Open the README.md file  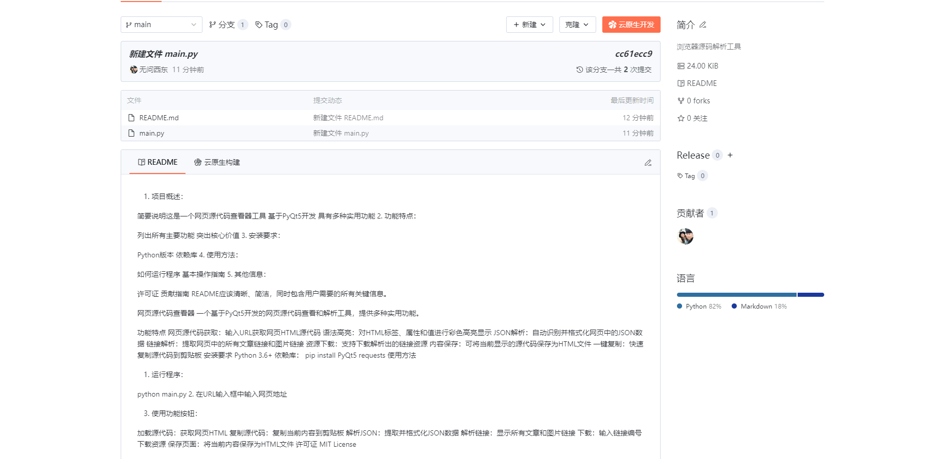[159, 118]
